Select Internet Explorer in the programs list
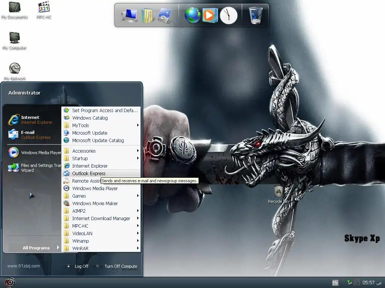Screen dimensions: 385x288 click(x=101, y=166)
